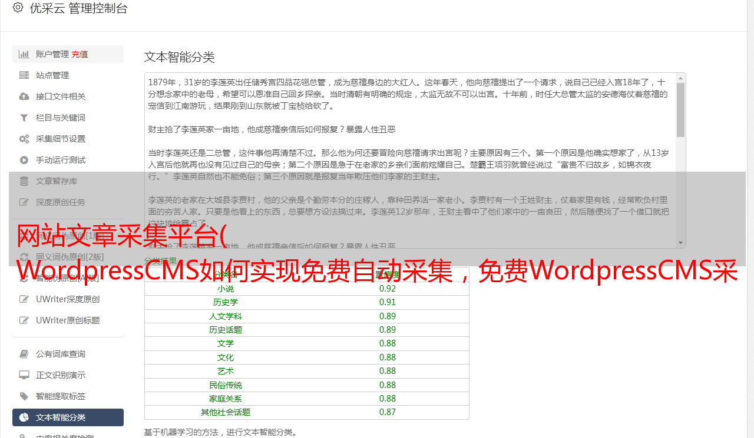Click the 0.91 confidence value
The height and width of the screenshot is (438, 754).
(388, 302)
